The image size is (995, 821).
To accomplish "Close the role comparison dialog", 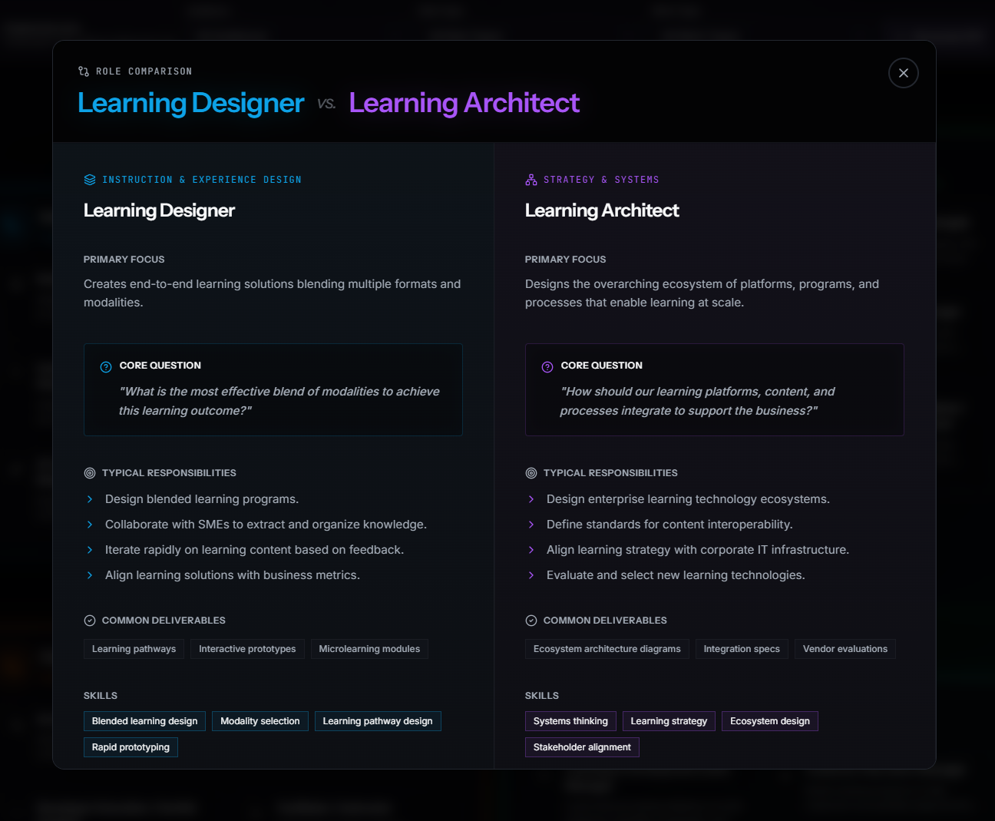I will coord(904,73).
